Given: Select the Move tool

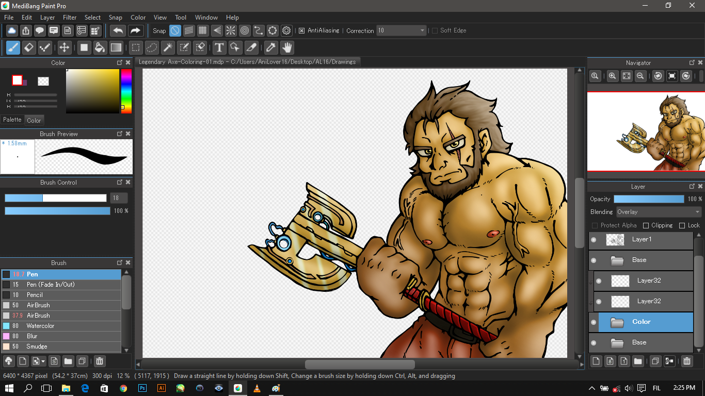Looking at the screenshot, I should 64,48.
